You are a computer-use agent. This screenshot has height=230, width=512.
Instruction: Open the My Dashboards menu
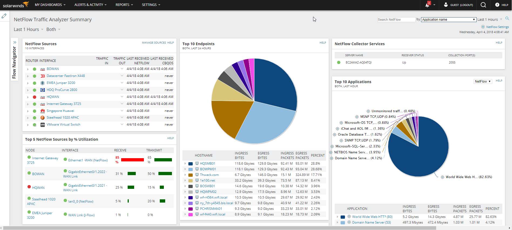click(50, 5)
